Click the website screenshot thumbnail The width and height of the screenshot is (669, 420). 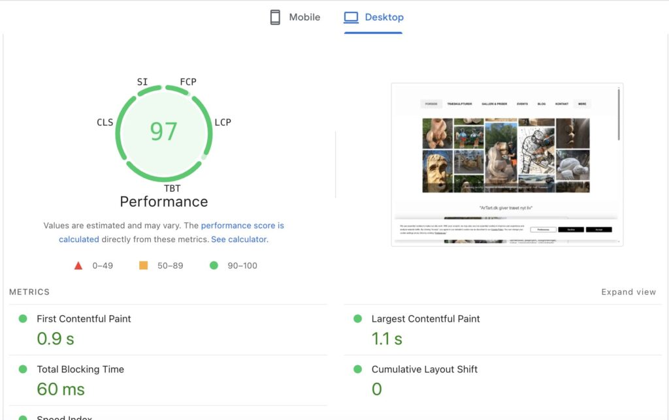tap(507, 164)
